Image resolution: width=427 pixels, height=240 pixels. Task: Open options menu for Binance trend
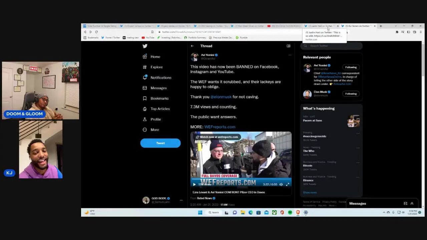[x=358, y=177]
